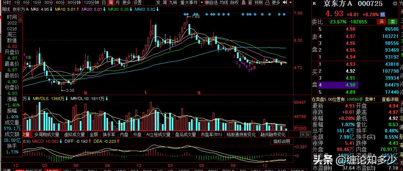Select the 融资融券变化 tab
Viewport: 403px width, 171px height.
[273, 134]
